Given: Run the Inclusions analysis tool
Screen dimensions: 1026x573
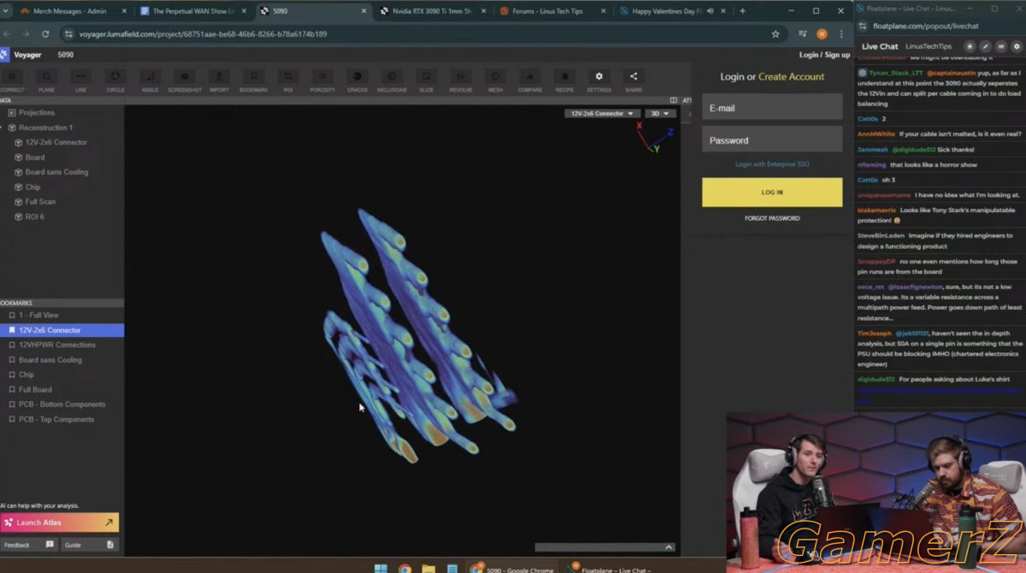Looking at the screenshot, I should coord(392,81).
